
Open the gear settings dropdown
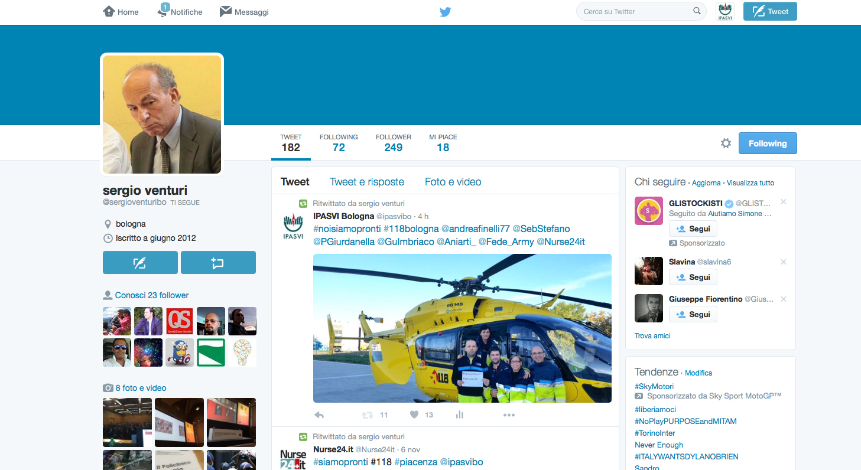pos(726,143)
